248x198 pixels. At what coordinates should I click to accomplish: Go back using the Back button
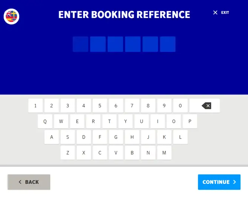tap(29, 182)
